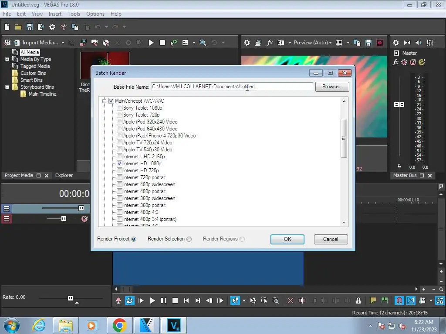This screenshot has width=446, height=334.
Task: Start preview in Project Media toolbar
Action: [151, 43]
